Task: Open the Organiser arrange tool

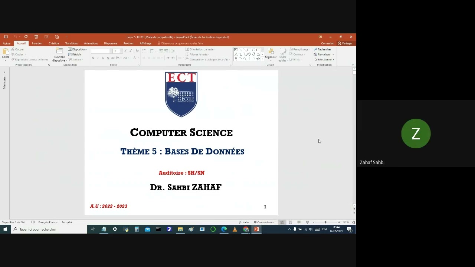Action: [x=271, y=54]
